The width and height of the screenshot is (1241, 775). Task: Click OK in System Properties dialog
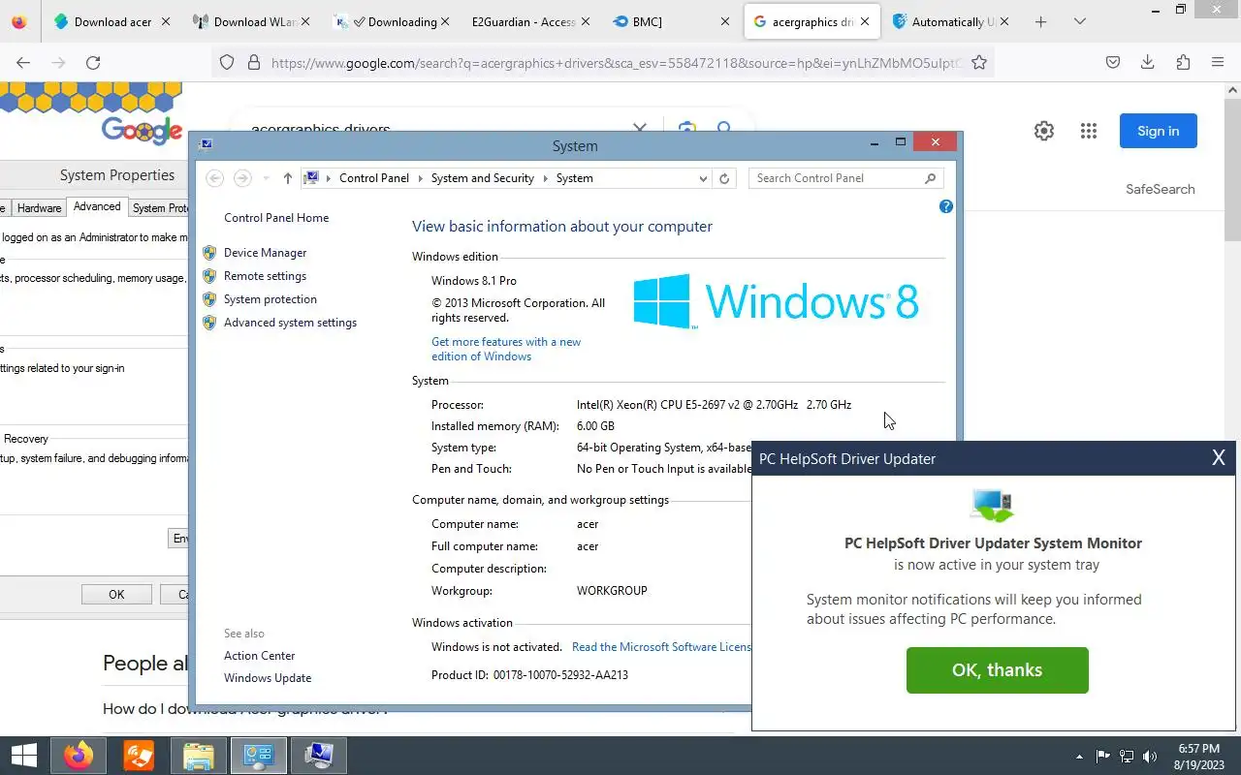116,595
